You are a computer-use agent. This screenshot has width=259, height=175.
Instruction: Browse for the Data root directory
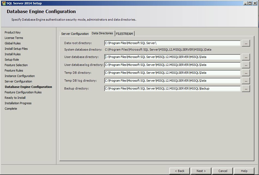pyautogui.click(x=246, y=43)
